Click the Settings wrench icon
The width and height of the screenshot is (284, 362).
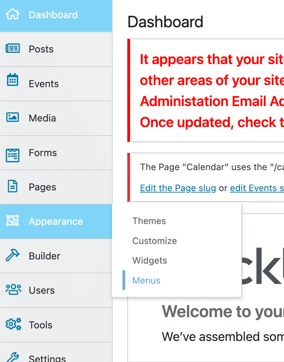13,357
